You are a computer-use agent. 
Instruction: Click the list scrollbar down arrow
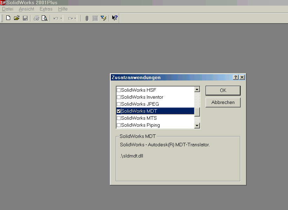click(x=197, y=126)
